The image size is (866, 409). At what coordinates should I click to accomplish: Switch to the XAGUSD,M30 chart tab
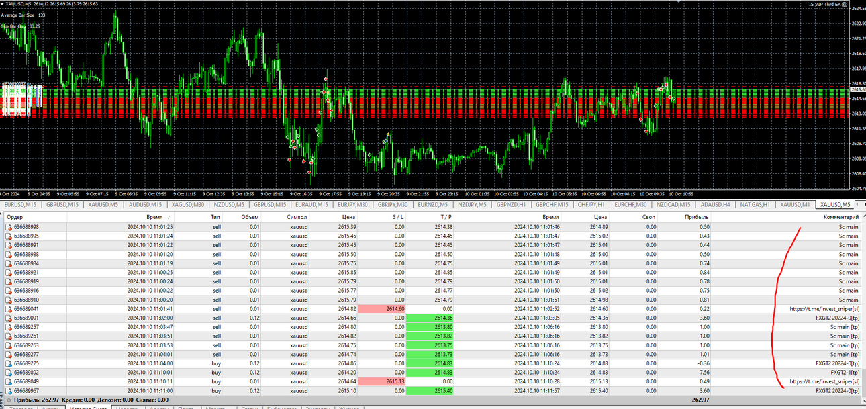[187, 205]
